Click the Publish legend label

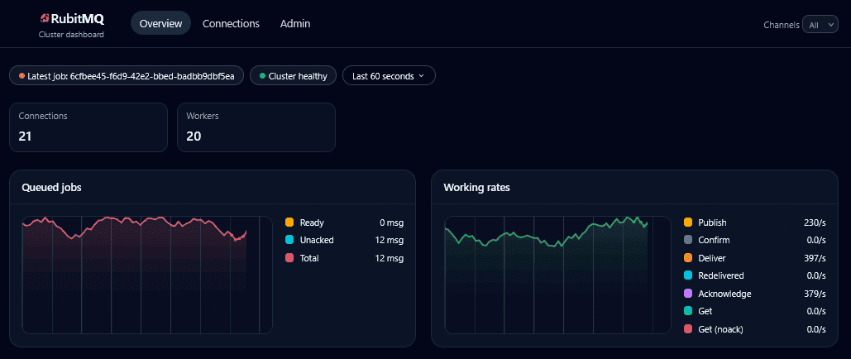712,223
